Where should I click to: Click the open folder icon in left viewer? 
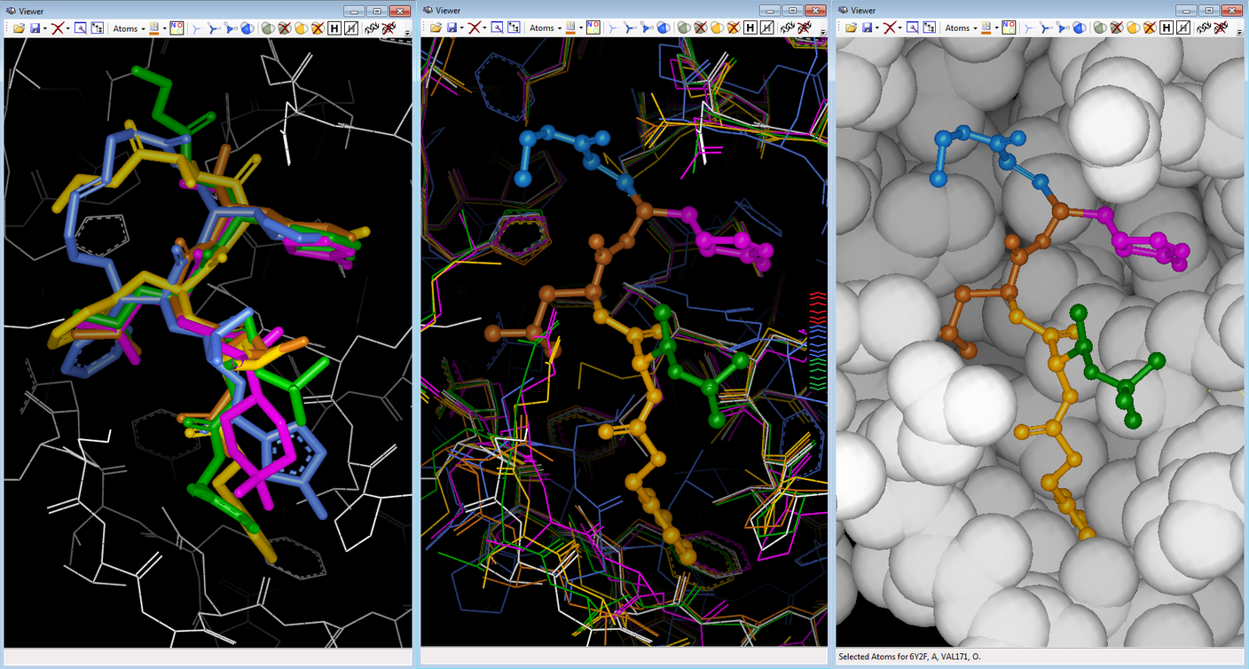(x=19, y=28)
